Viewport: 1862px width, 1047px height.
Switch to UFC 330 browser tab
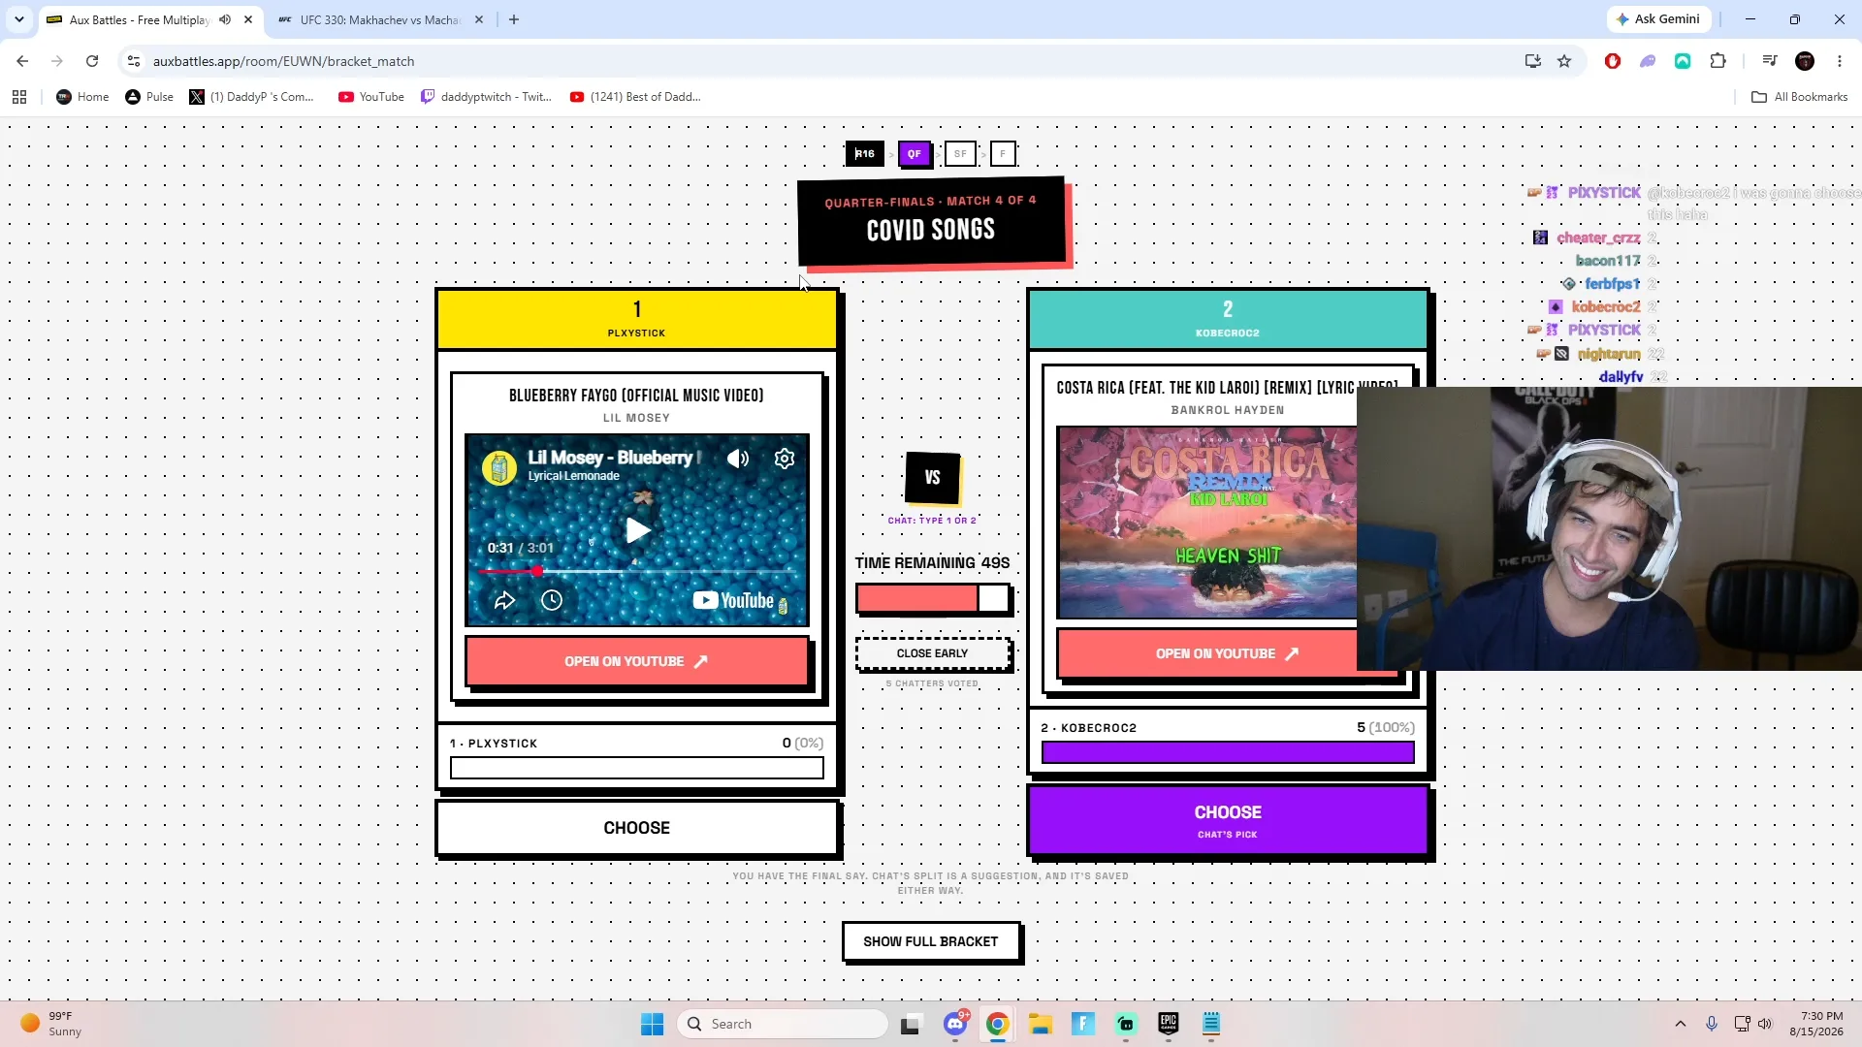pyautogui.click(x=379, y=19)
